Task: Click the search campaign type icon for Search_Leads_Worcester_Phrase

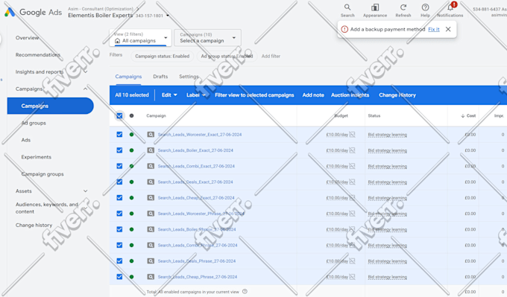Action: 151,214
